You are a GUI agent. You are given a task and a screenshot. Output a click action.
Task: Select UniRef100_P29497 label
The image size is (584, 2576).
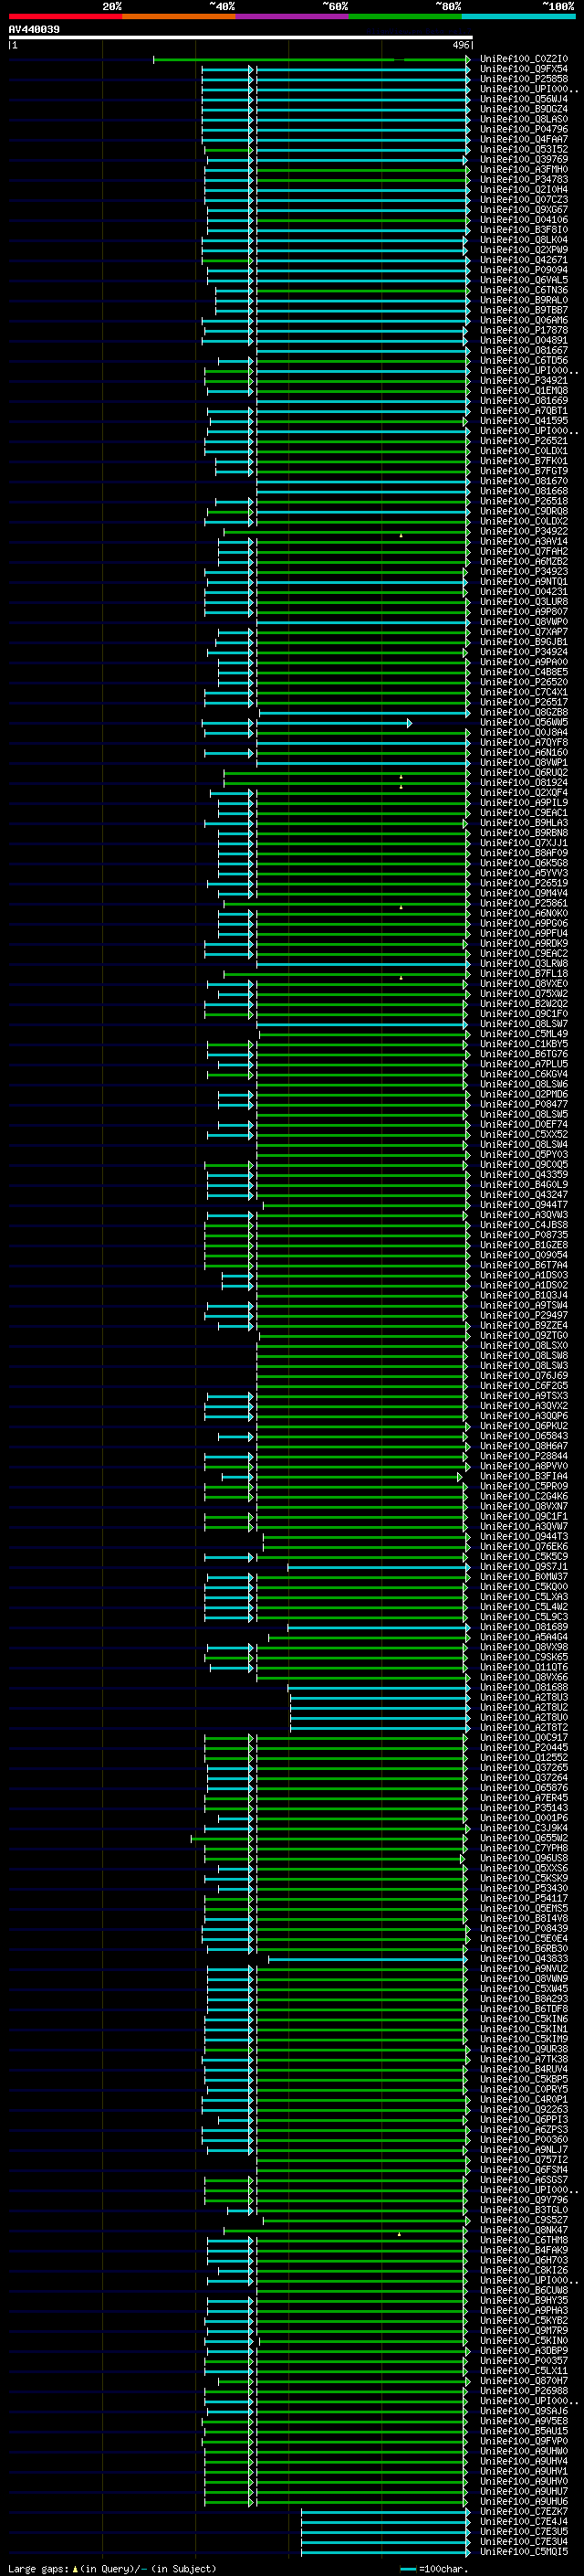tap(524, 1316)
